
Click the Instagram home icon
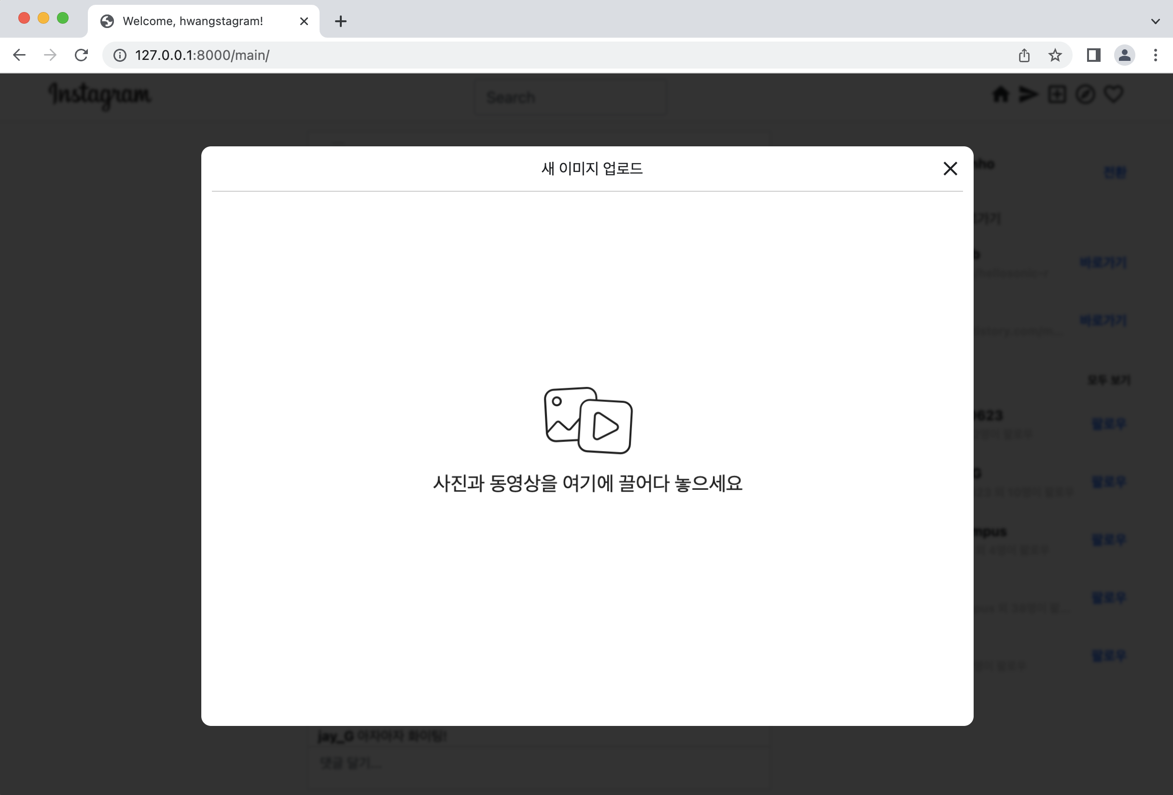pos(1000,95)
